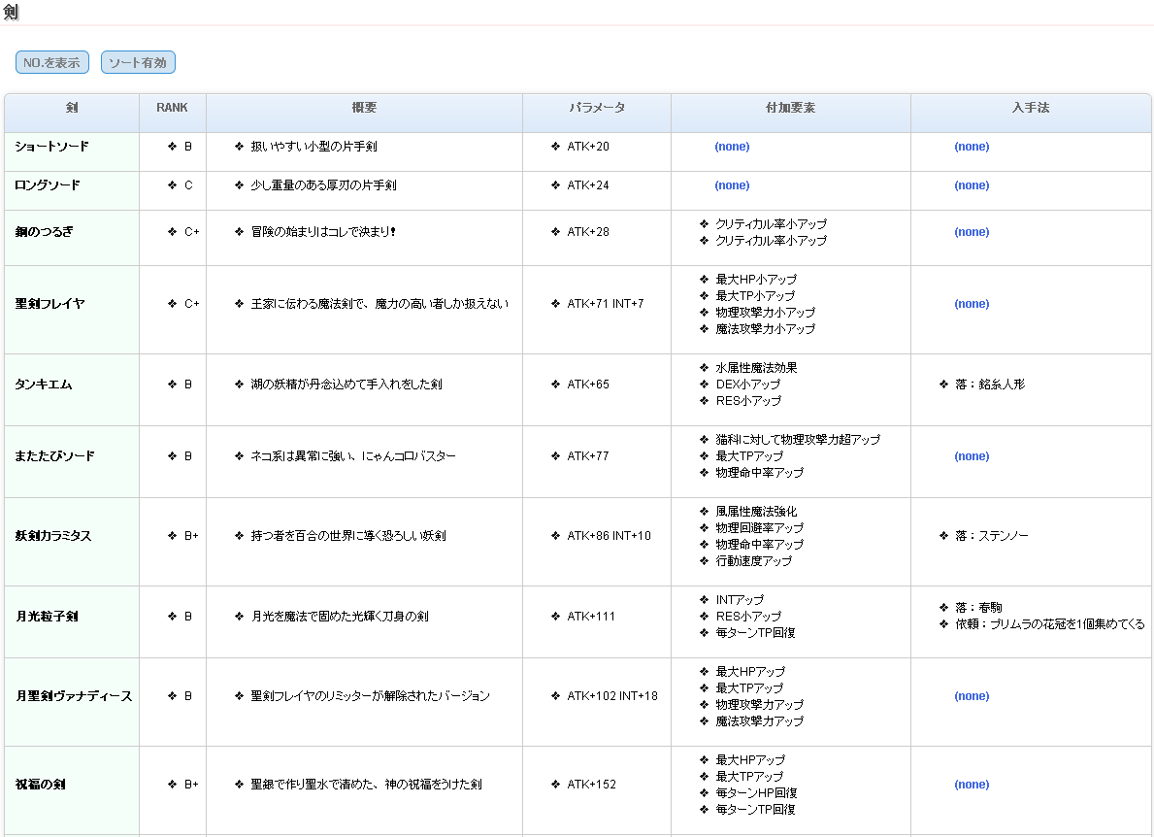This screenshot has width=1154, height=837.
Task: Open the (none) link for 銅のつるぎ
Action: click(972, 232)
